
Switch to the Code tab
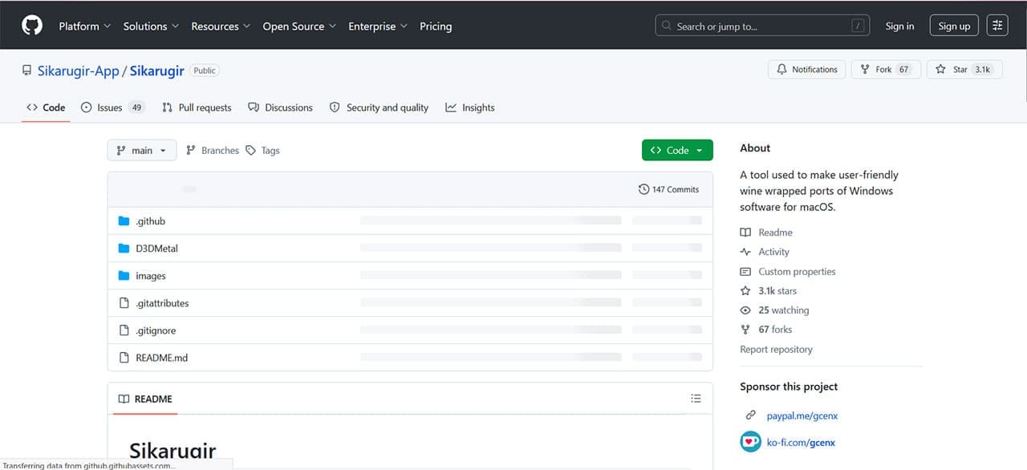46,107
